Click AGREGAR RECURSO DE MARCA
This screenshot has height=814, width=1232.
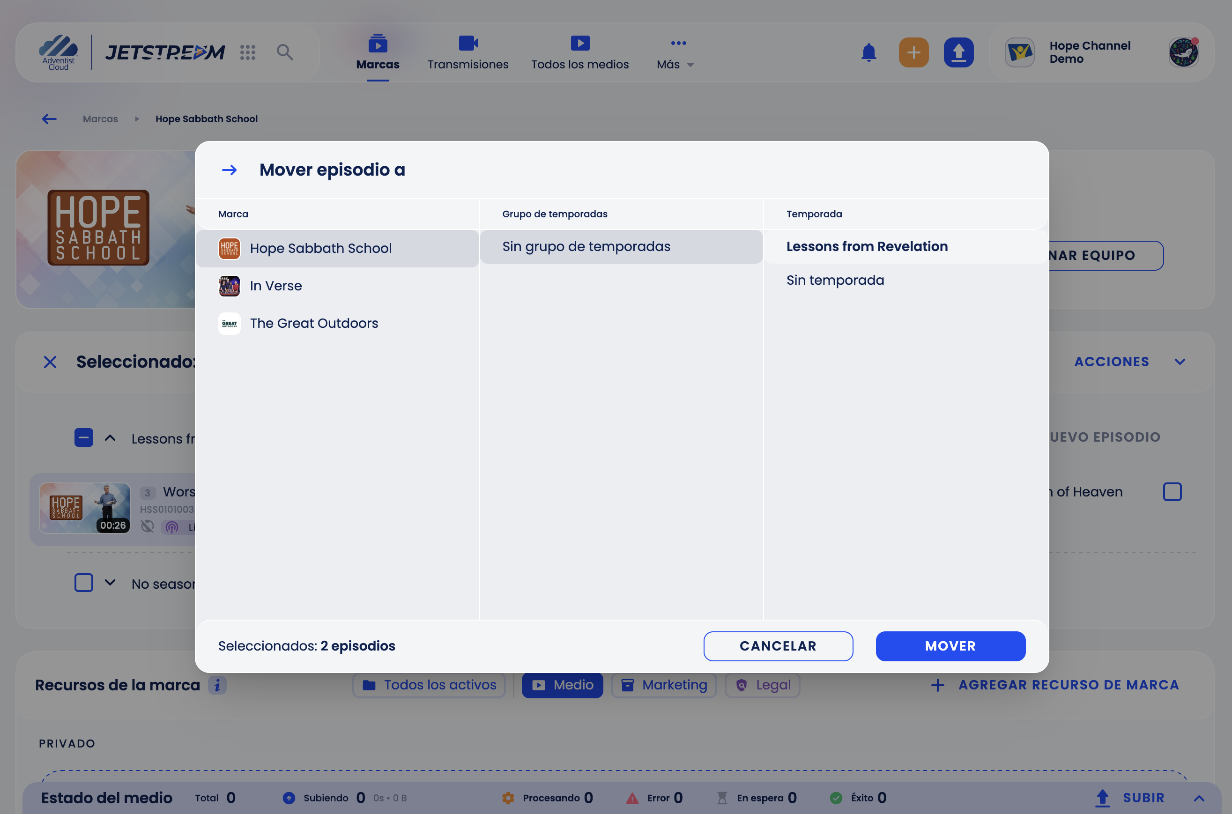click(1054, 685)
